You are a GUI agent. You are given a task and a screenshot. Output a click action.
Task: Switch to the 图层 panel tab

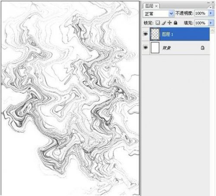(x=149, y=6)
